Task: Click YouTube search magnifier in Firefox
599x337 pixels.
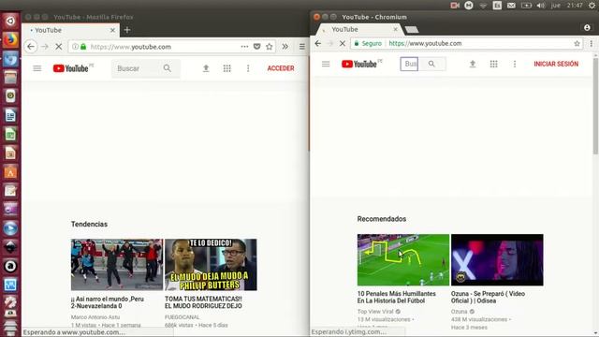Action: (x=168, y=68)
